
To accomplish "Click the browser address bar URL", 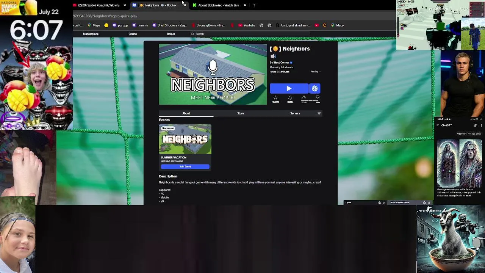I will tap(105, 16).
